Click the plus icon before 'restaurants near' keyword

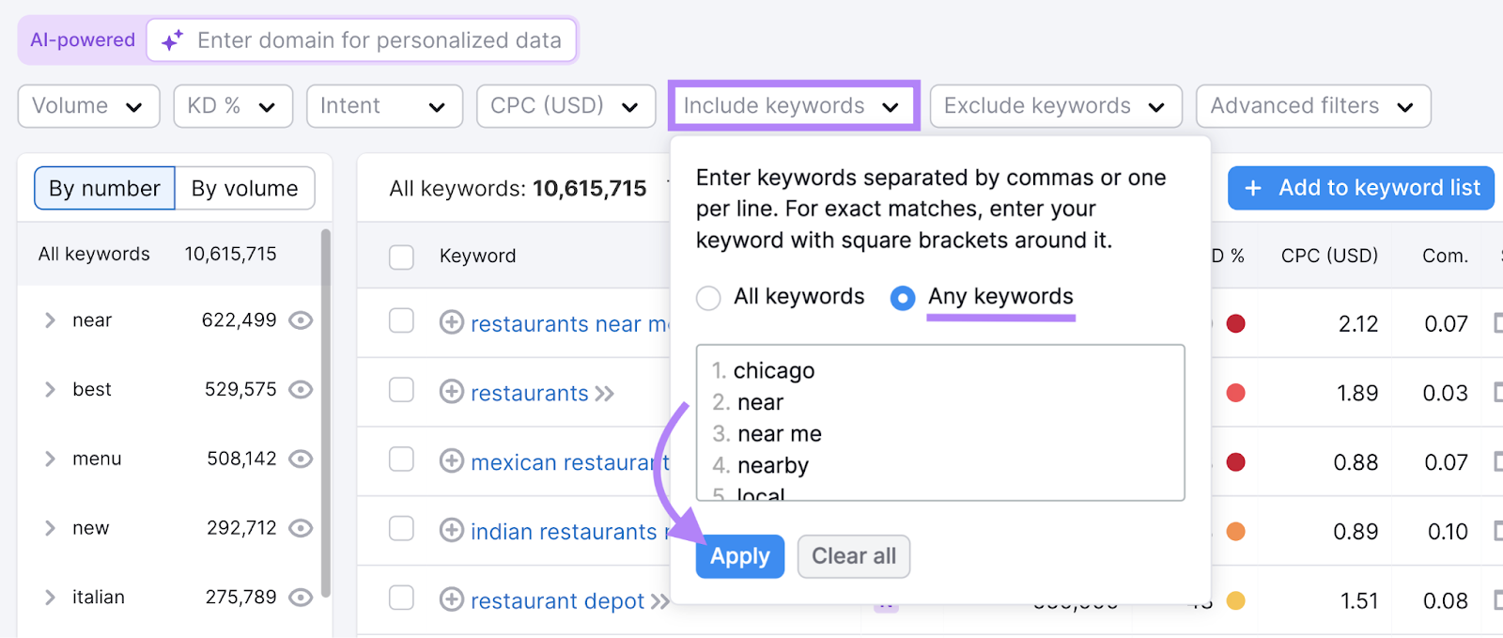pyautogui.click(x=451, y=322)
